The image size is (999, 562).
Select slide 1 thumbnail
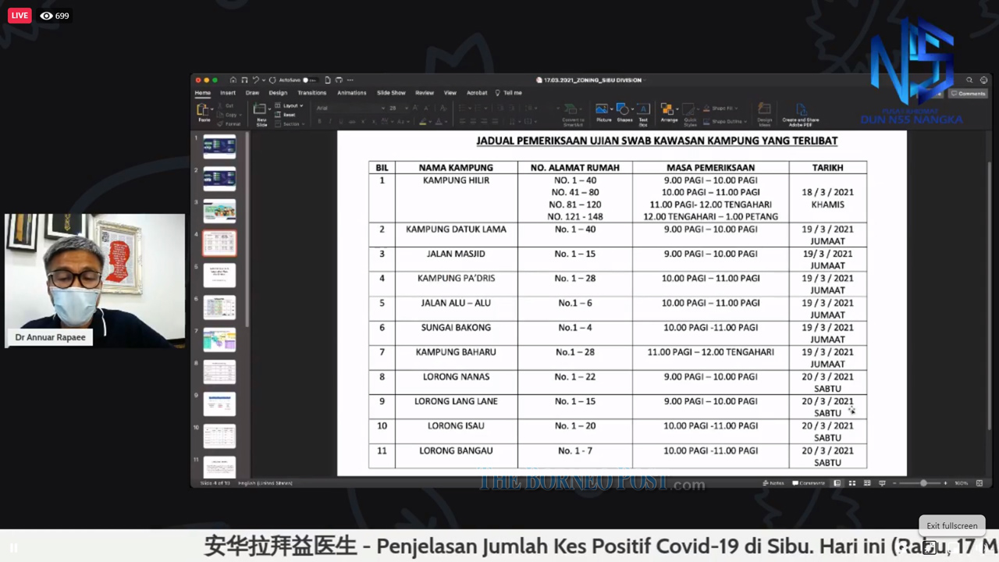click(x=219, y=147)
